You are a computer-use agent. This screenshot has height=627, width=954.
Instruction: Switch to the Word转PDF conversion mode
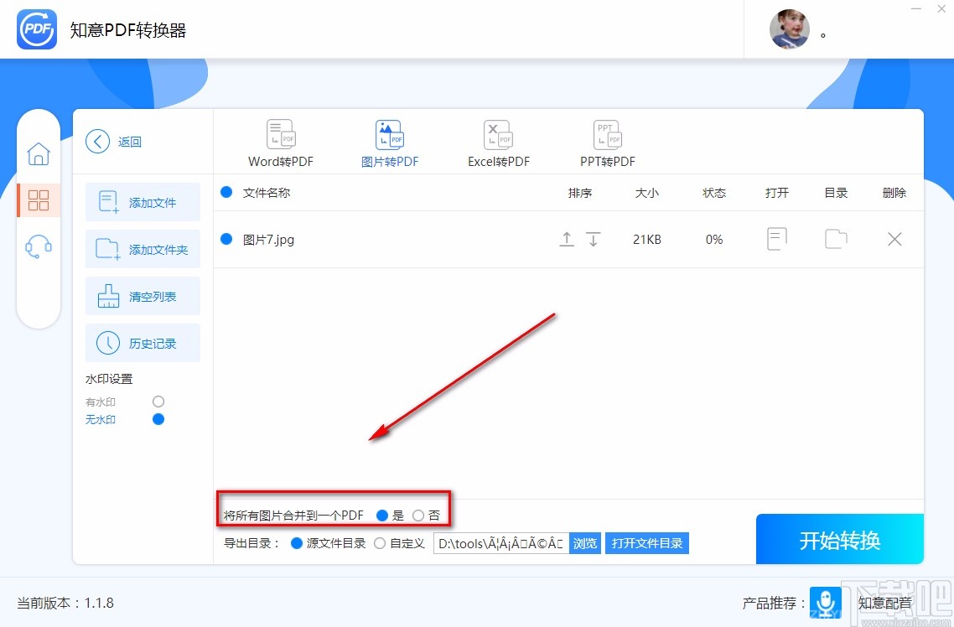point(280,141)
